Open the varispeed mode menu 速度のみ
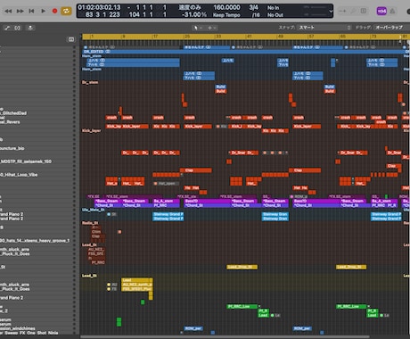This screenshot has height=339, width=410. click(190, 7)
